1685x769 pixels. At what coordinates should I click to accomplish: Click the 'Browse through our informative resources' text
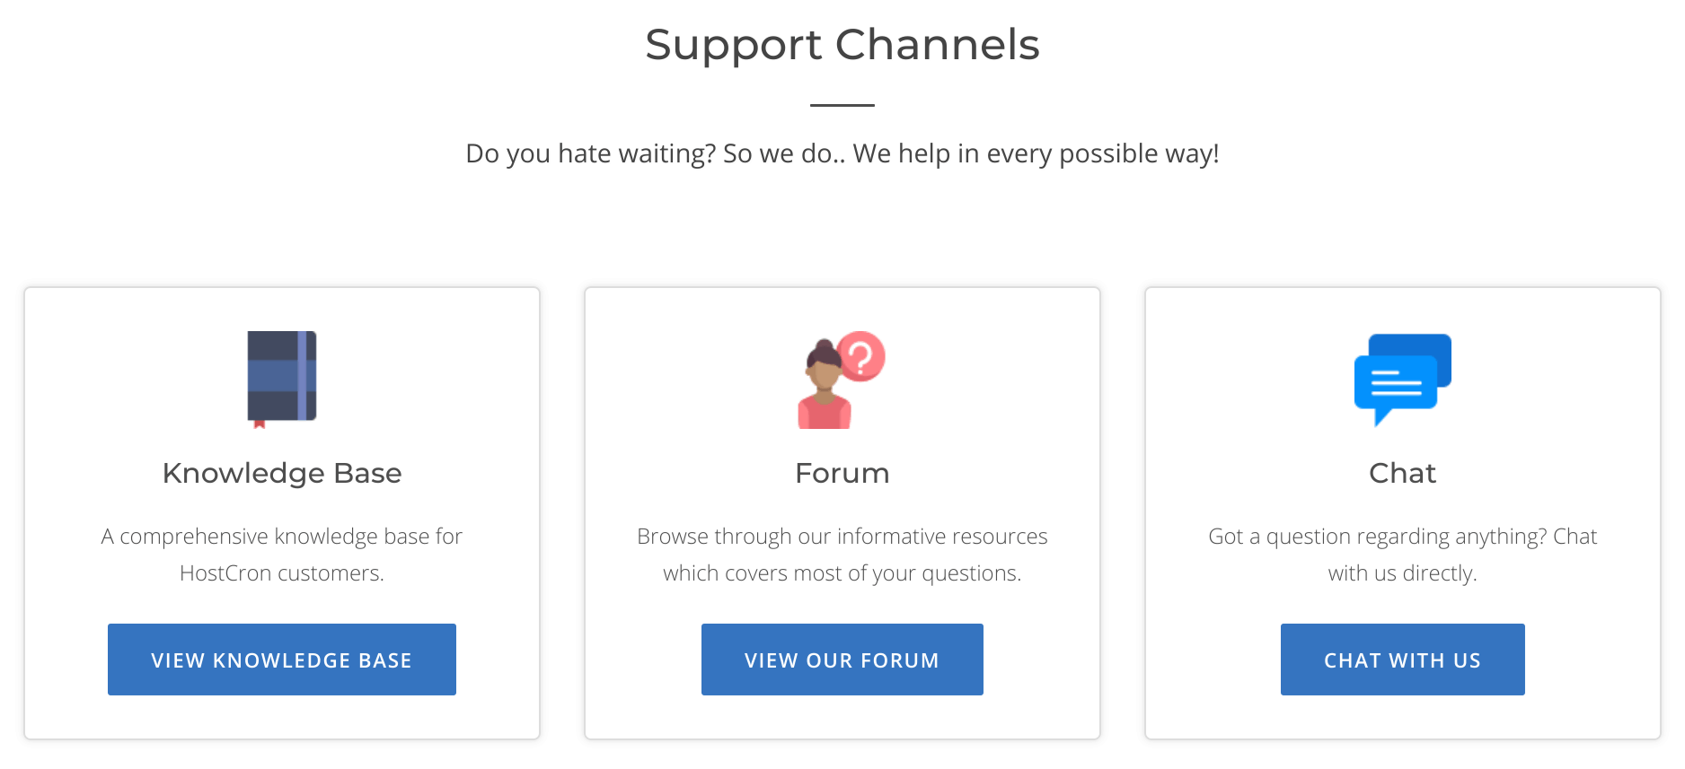pos(842,537)
